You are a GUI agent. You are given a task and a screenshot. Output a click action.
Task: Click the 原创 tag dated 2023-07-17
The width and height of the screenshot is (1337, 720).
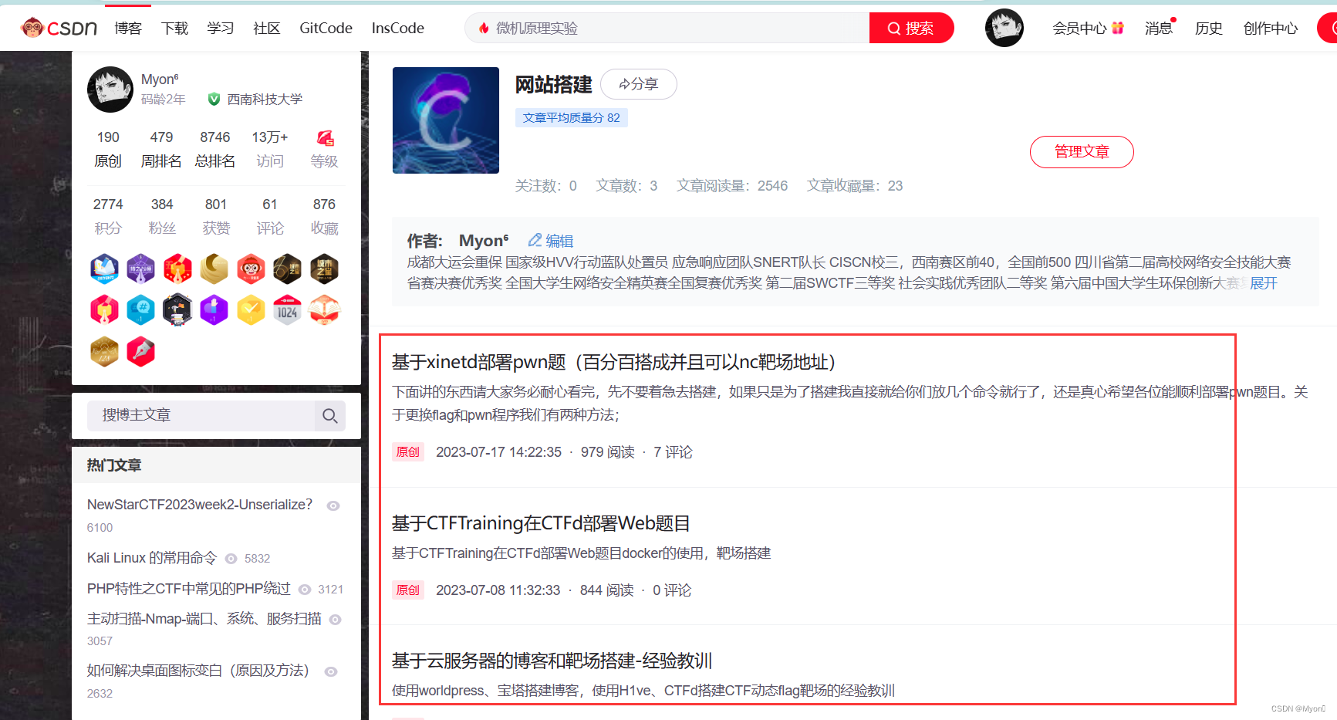408,452
